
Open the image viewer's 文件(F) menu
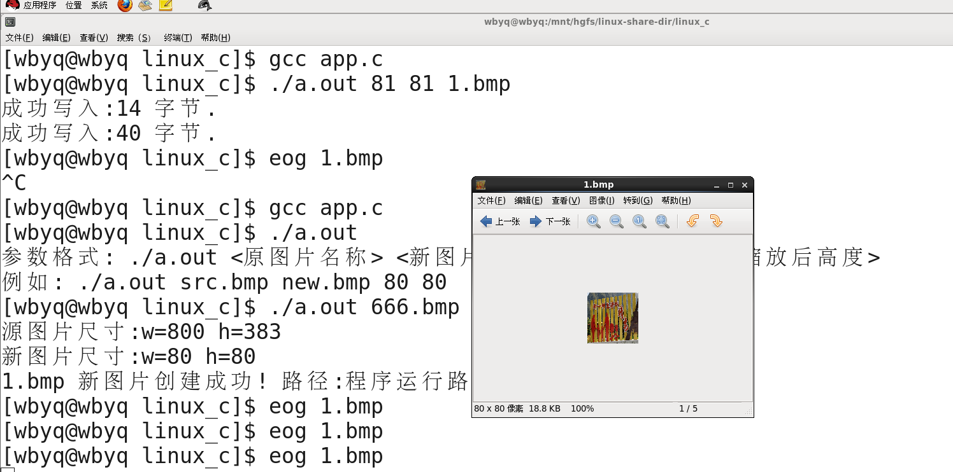coord(492,200)
